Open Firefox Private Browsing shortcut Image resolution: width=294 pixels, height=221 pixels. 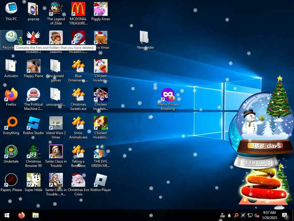(x=168, y=99)
